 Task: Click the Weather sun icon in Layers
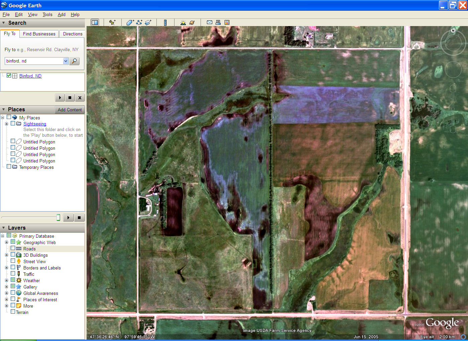(x=19, y=280)
